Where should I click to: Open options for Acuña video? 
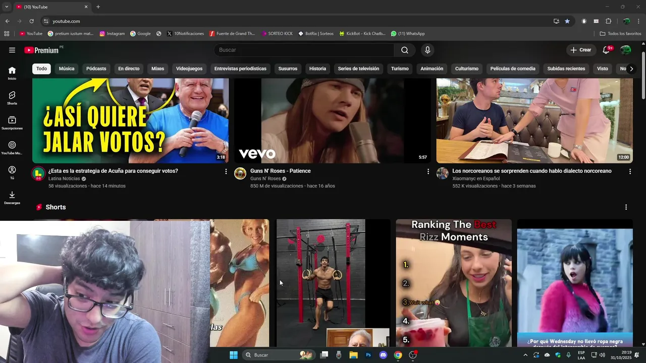click(x=226, y=171)
